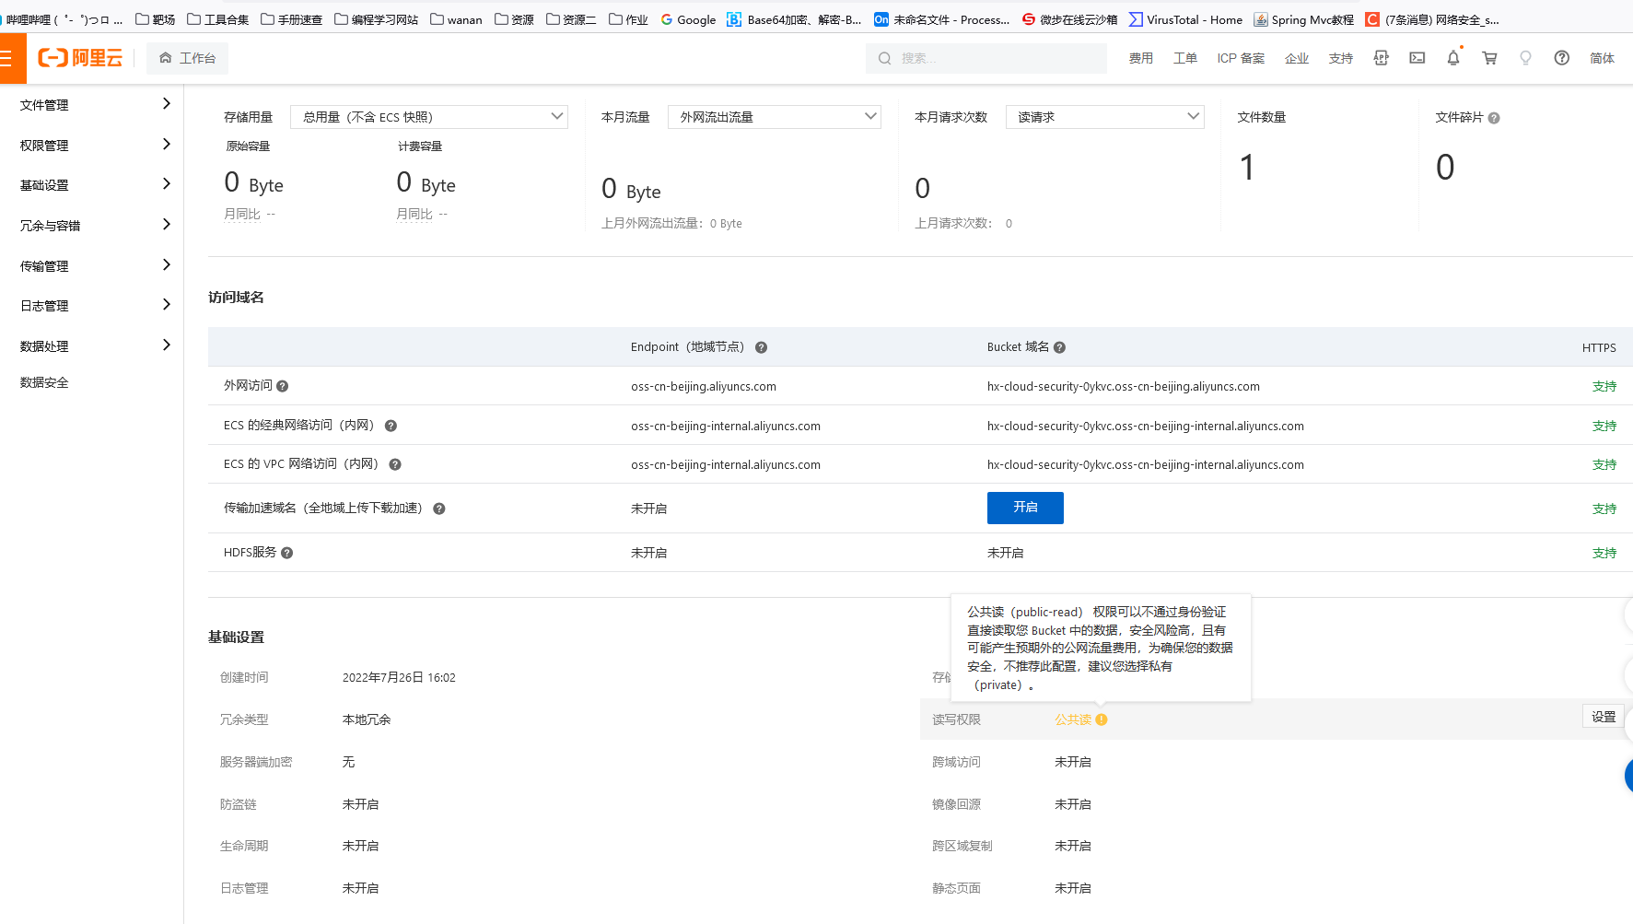Screen dimensions: 1633x924
Task: Click the 开启 button for transfer acceleration
Action: coord(1025,508)
